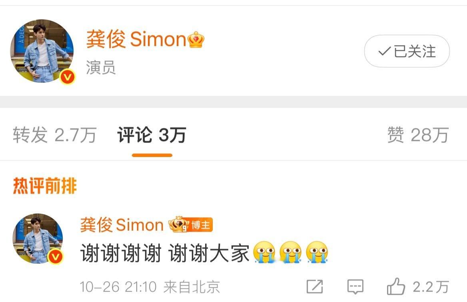Tap the 博主 author tag
The width and height of the screenshot is (467, 302).
pos(200,225)
